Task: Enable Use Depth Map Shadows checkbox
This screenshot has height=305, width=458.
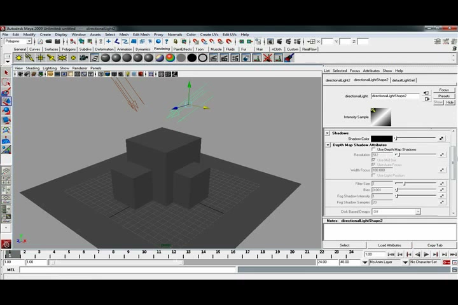Action: pos(373,149)
